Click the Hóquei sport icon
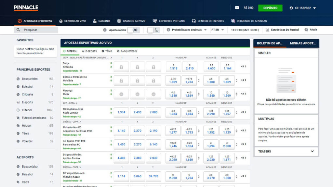The height and width of the screenshot is (187, 333). pos(18,126)
